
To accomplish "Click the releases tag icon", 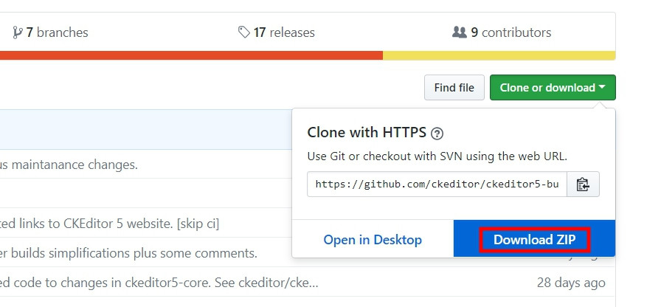I will (x=243, y=32).
